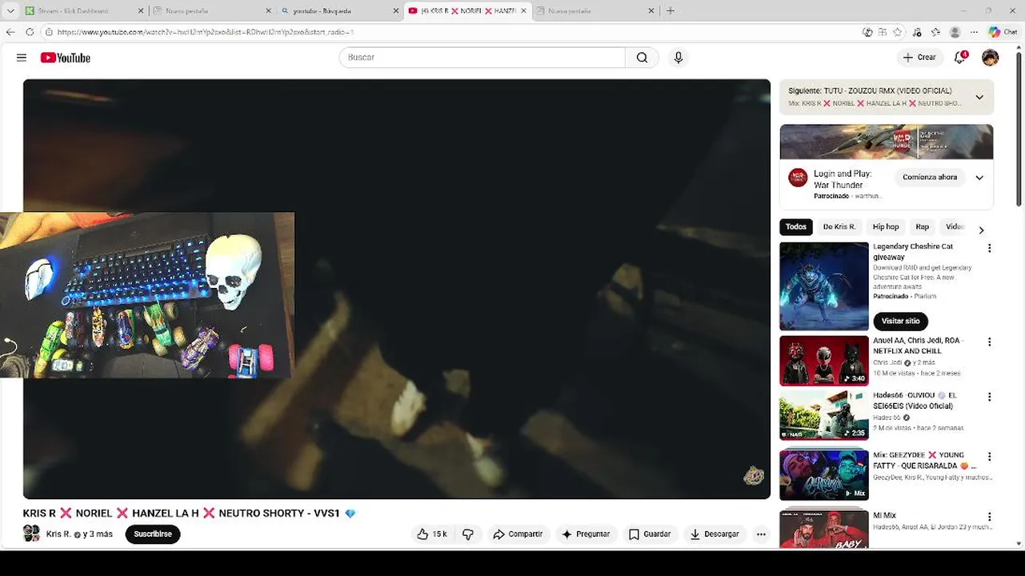This screenshot has height=576, width=1025.
Task: Open the NETFLIX AND CHILL video thumbnail
Action: [824, 361]
